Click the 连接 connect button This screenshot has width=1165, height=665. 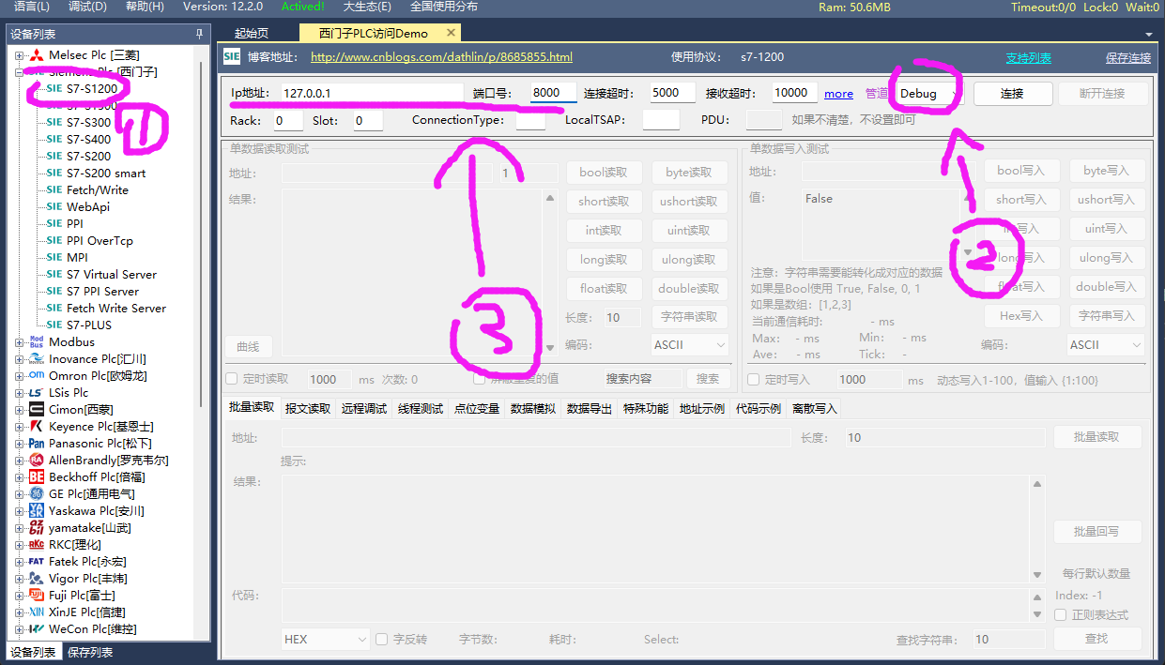click(1012, 94)
